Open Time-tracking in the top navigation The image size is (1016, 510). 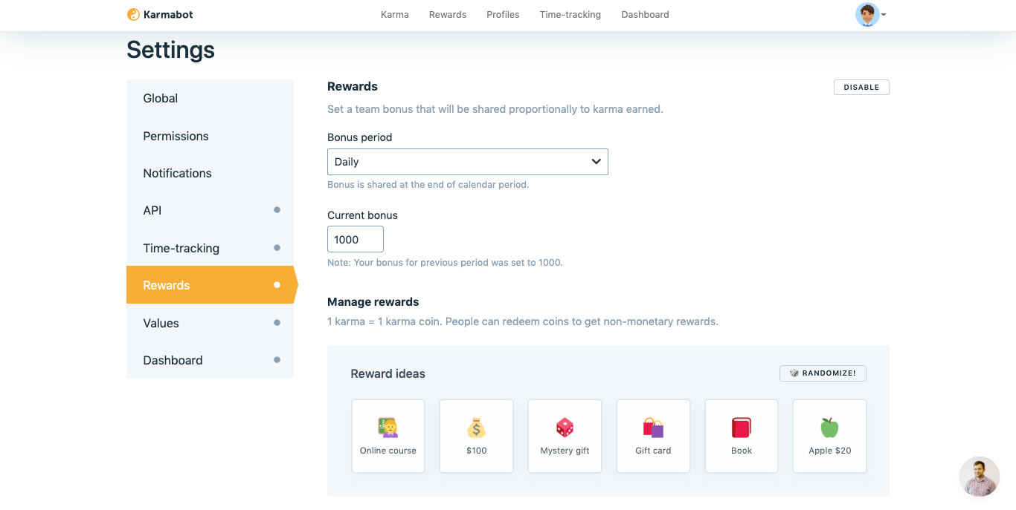(x=570, y=15)
